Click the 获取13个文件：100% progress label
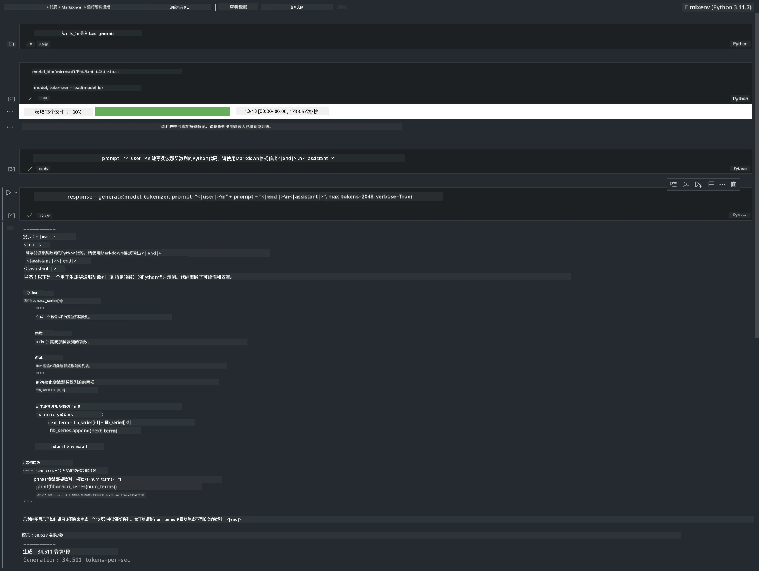The image size is (759, 571). pos(58,112)
